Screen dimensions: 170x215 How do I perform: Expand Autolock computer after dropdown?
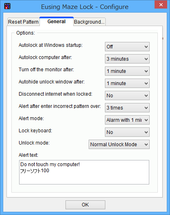127,59
